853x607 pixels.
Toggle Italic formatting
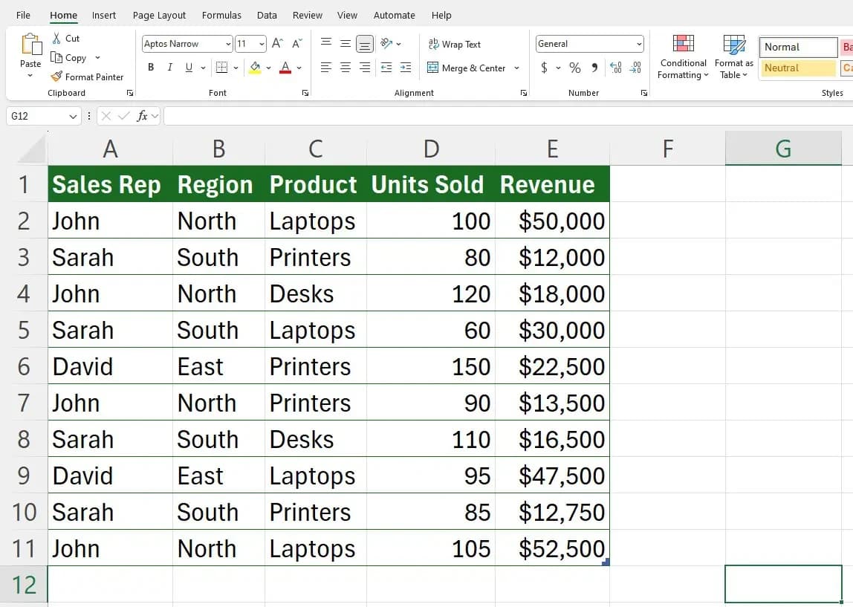coord(169,68)
